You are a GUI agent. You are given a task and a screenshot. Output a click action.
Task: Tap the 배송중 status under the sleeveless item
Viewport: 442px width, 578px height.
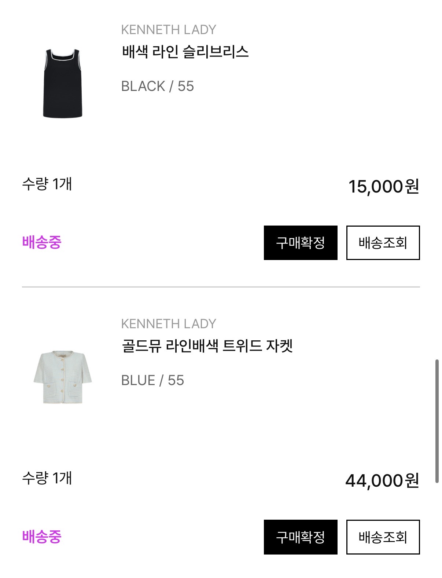(42, 242)
